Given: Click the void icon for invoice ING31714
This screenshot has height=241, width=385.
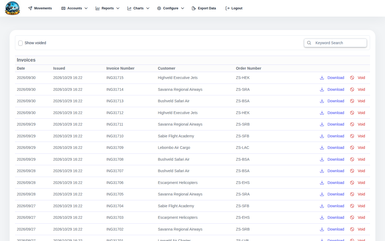Looking at the screenshot, I should click(352, 89).
